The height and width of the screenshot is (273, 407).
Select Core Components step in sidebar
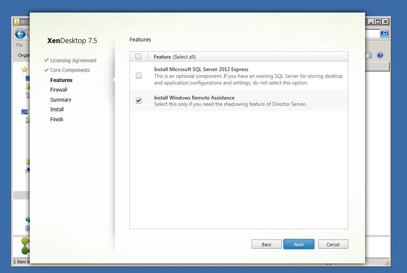(70, 70)
